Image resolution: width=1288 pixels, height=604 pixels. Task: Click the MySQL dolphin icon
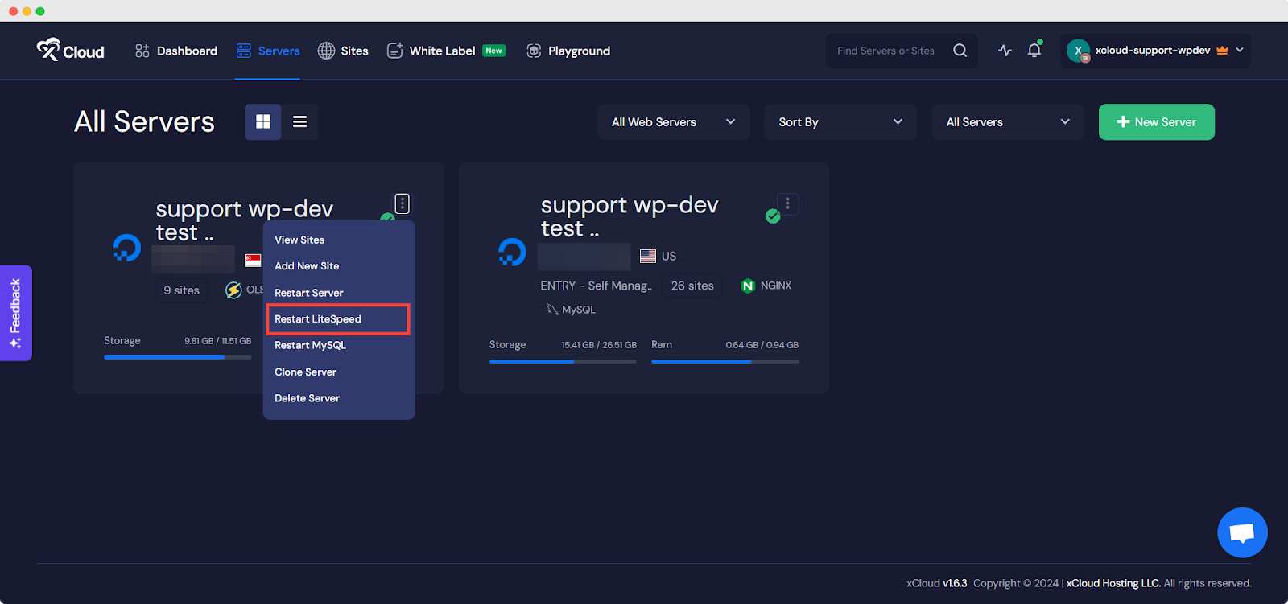tap(552, 310)
